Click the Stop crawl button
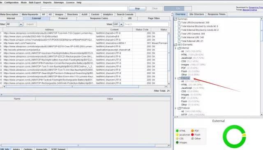Screen dimensions: 263x150 coord(137,8)
